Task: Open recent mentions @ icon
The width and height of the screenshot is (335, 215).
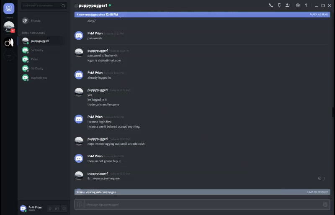Action: coord(298,5)
